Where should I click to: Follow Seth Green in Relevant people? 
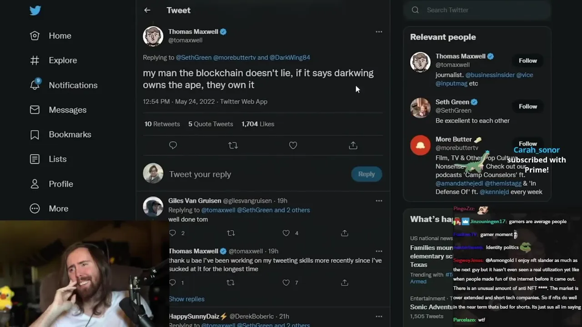coord(527,106)
